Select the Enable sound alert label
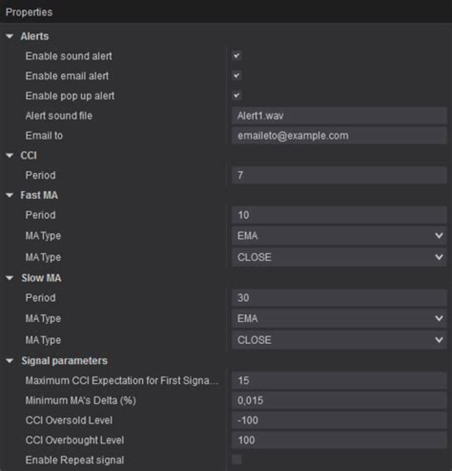Image resolution: width=452 pixels, height=471 pixels. pos(68,56)
